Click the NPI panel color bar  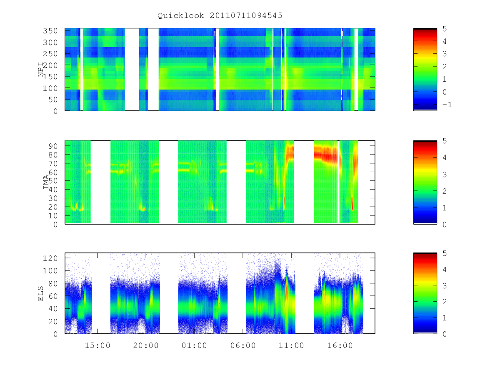(x=425, y=70)
